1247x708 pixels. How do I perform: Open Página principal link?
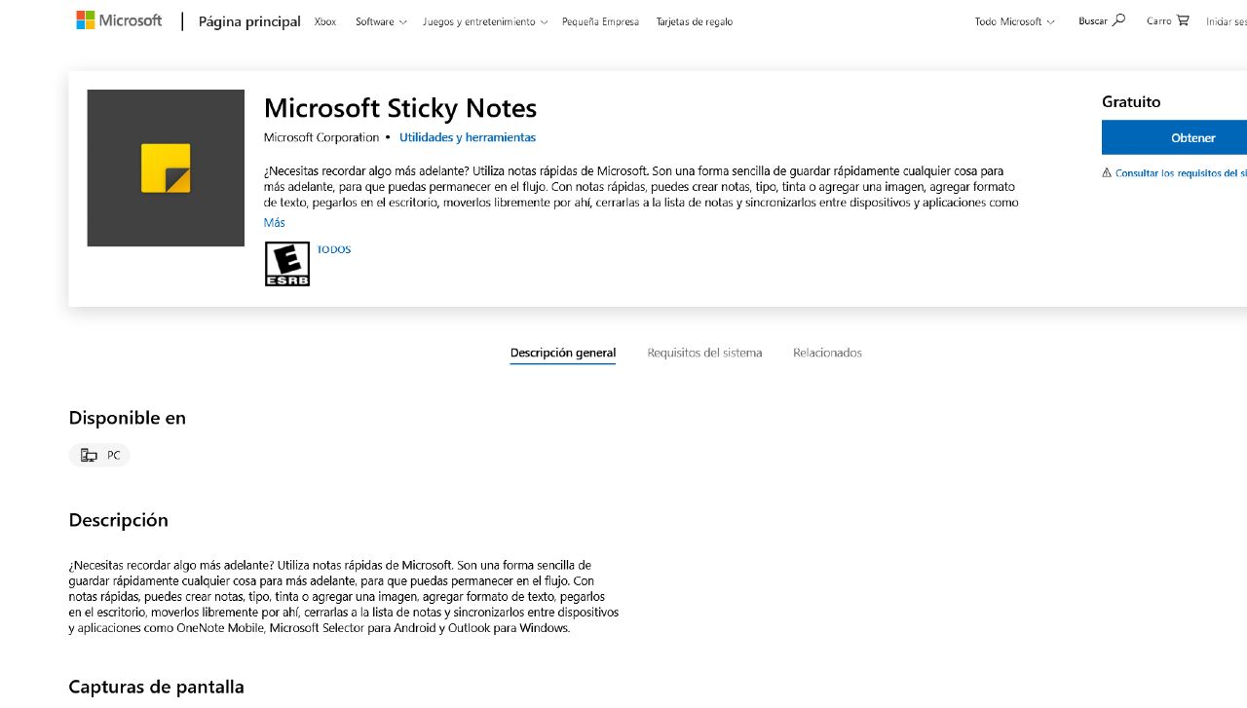[249, 21]
